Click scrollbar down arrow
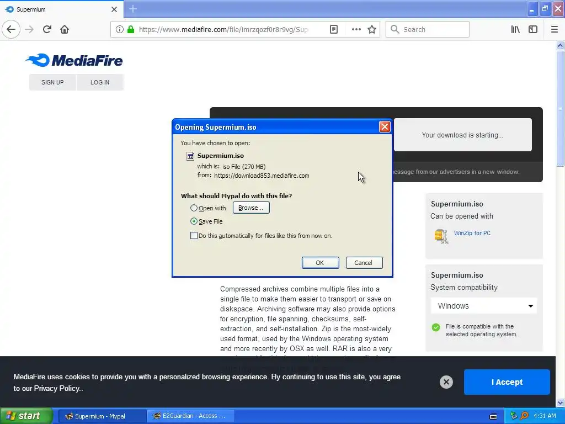The image size is (565, 424). (x=560, y=402)
